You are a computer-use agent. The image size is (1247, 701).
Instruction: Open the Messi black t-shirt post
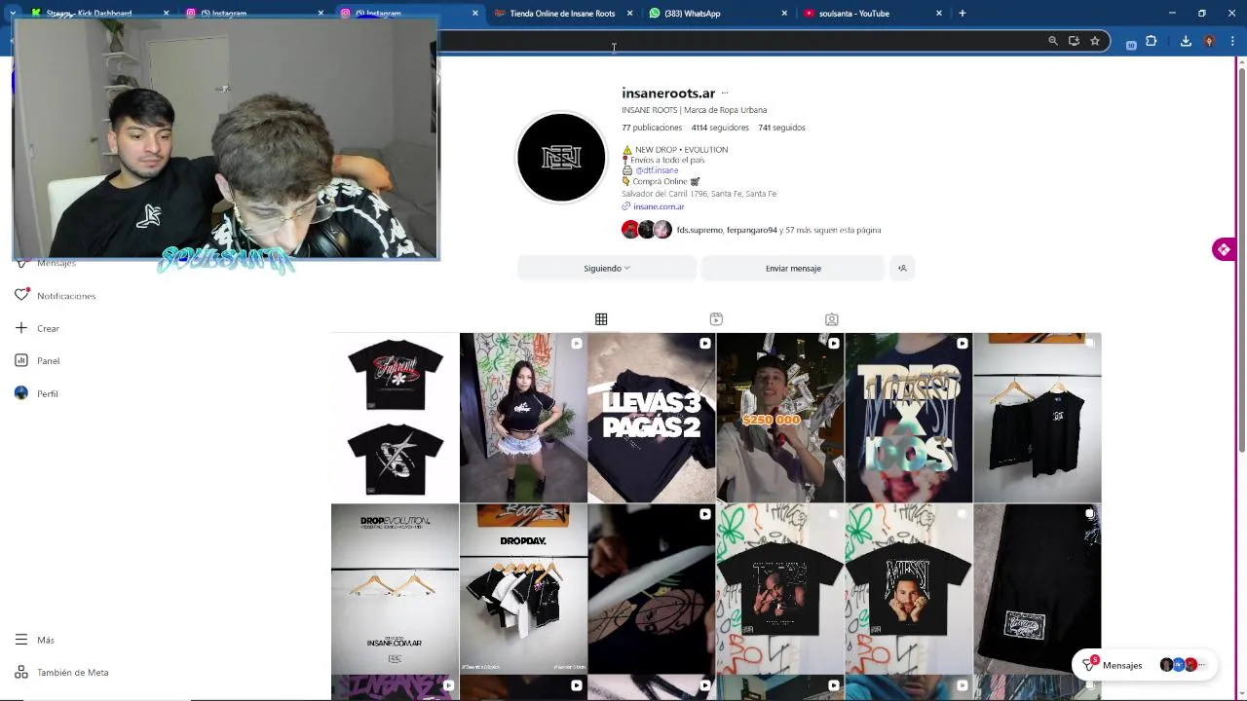[909, 589]
